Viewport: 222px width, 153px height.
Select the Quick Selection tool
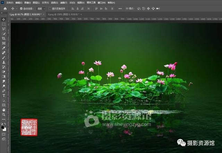click(x=4, y=34)
